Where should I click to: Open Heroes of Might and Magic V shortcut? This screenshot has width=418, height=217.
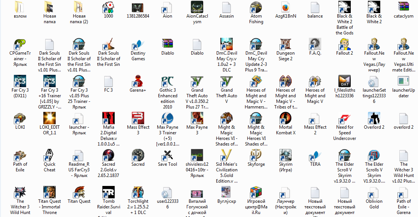point(315,81)
